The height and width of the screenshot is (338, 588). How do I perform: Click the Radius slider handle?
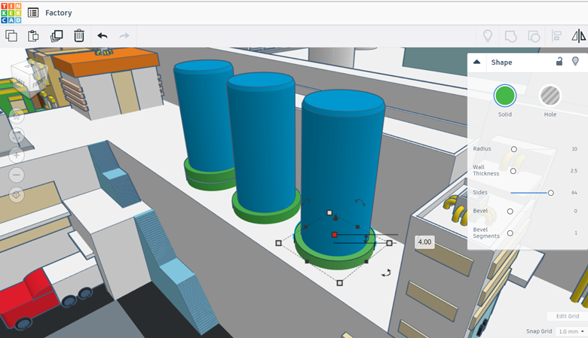coord(514,149)
